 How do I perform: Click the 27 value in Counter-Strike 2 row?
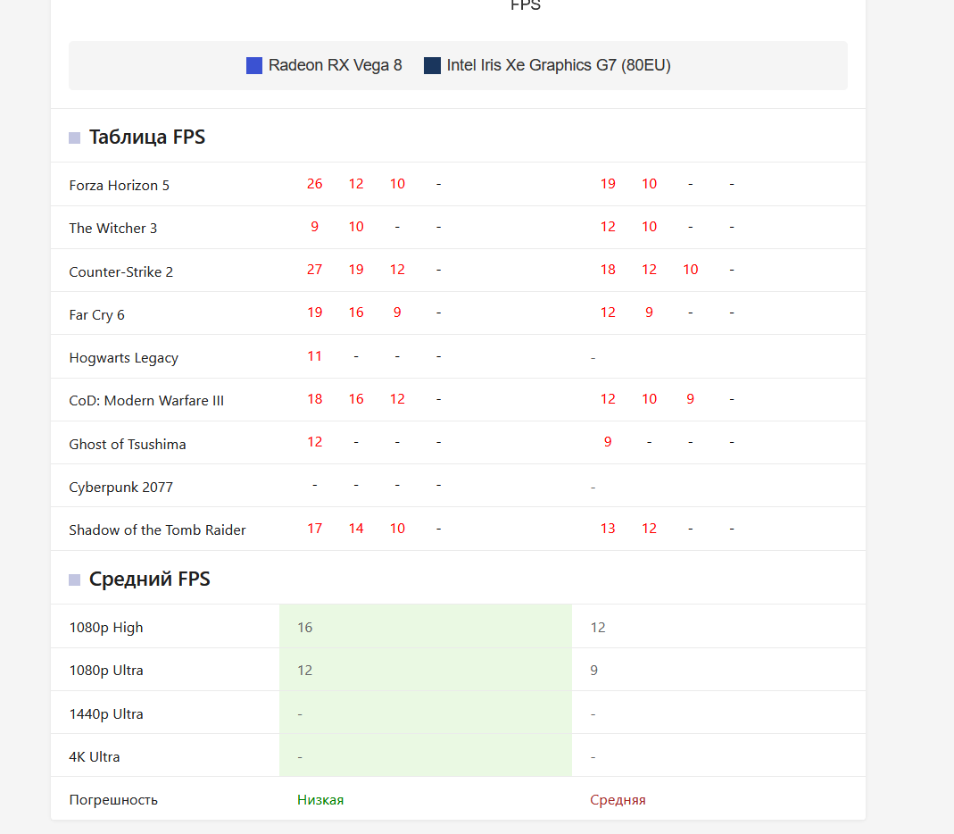(314, 270)
